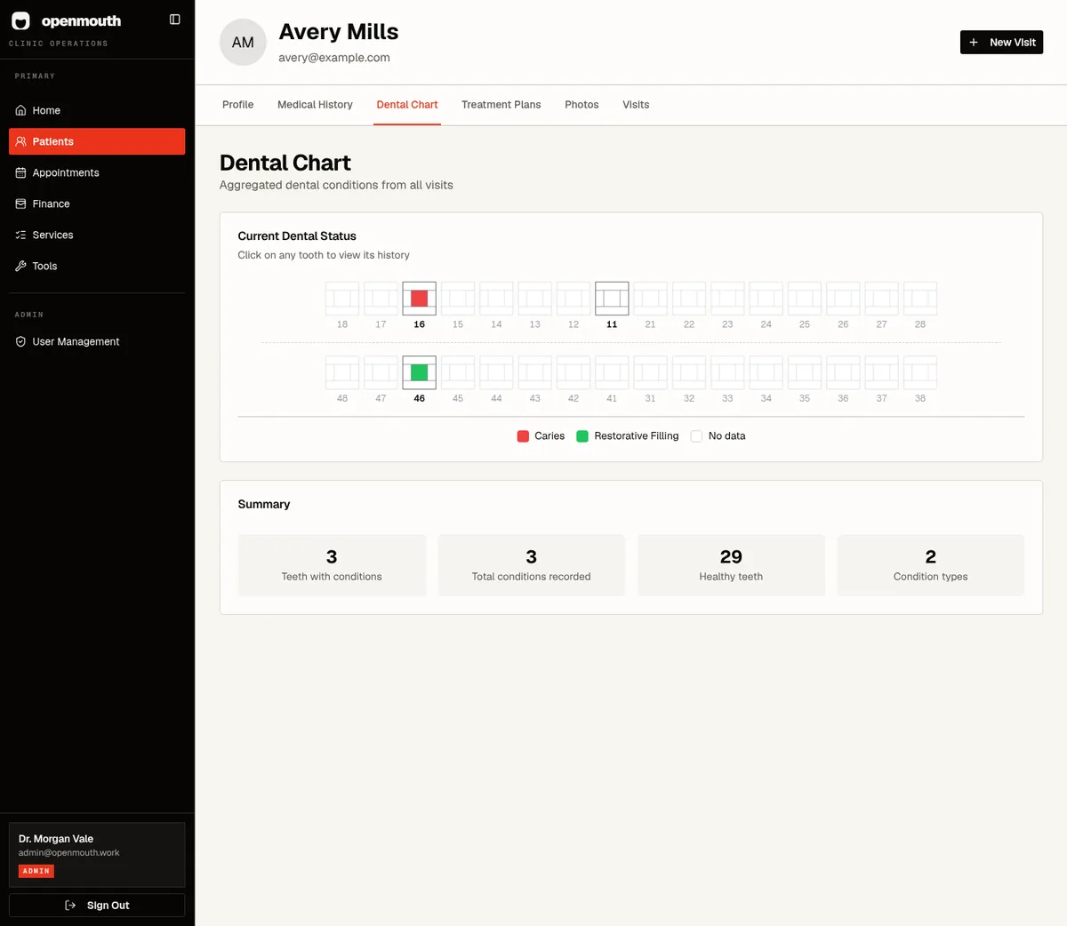Open Services in the sidebar
The height and width of the screenshot is (926, 1067).
click(x=97, y=235)
